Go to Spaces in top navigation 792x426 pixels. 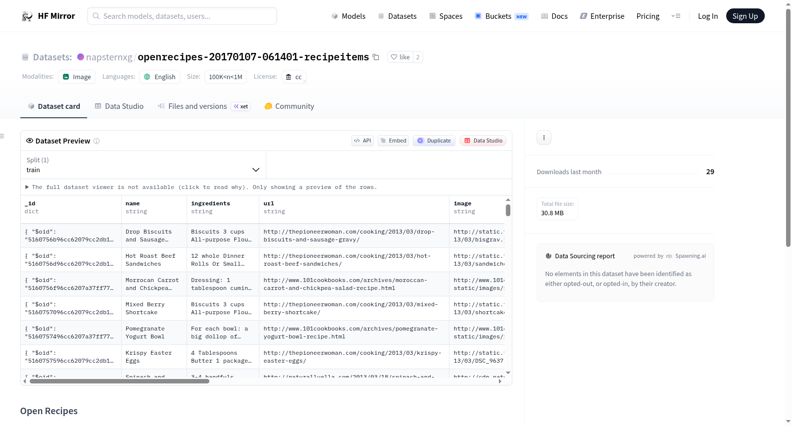click(445, 16)
